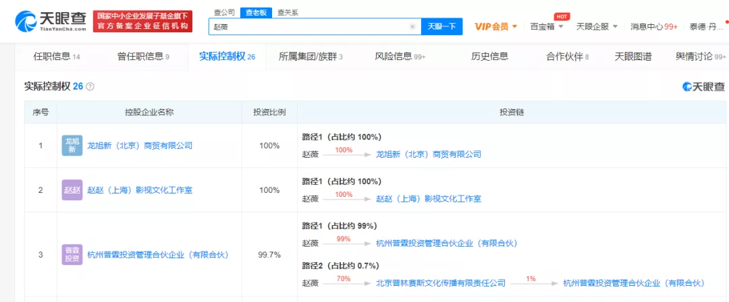Open the 所属集团/族群 3 tab
729x302 pixels.
point(310,57)
